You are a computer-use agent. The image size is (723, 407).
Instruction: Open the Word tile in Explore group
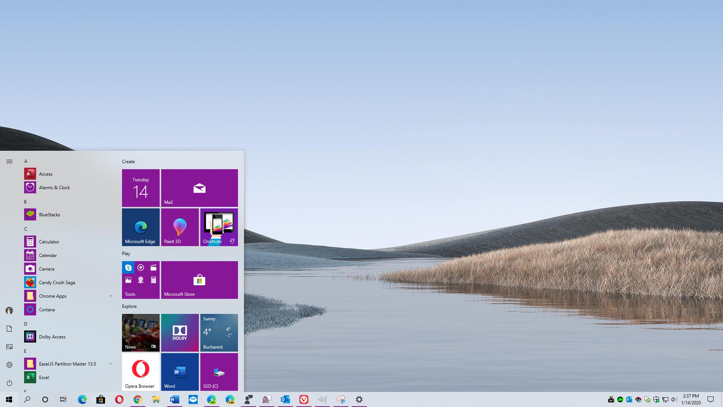point(180,372)
